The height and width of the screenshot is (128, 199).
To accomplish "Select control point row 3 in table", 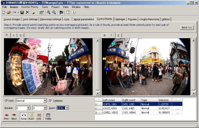I will click(139, 112).
